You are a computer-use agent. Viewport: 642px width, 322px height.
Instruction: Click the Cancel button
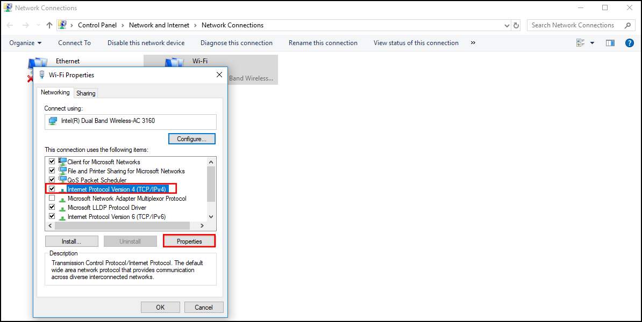tap(204, 308)
